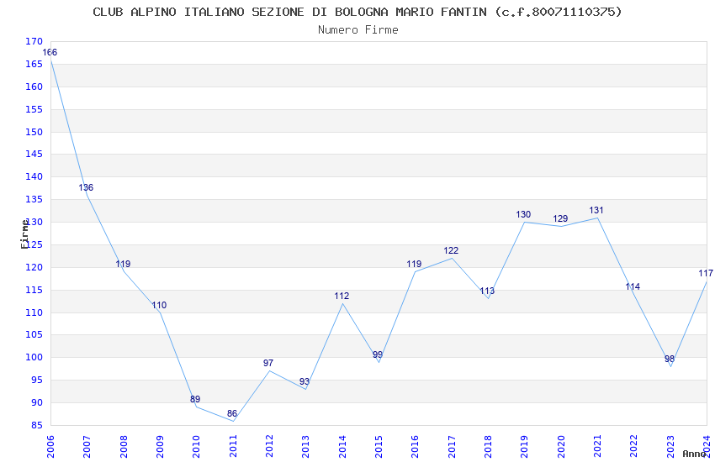Screen dimensions: 715x462
Task: Click the 95 y-axis tick label
Action: (37, 380)
